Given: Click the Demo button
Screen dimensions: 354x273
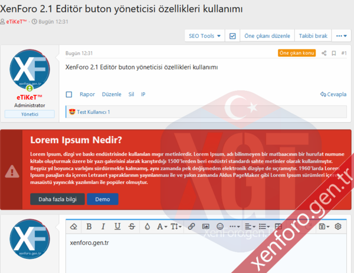Looking at the screenshot, I should 103,199.
